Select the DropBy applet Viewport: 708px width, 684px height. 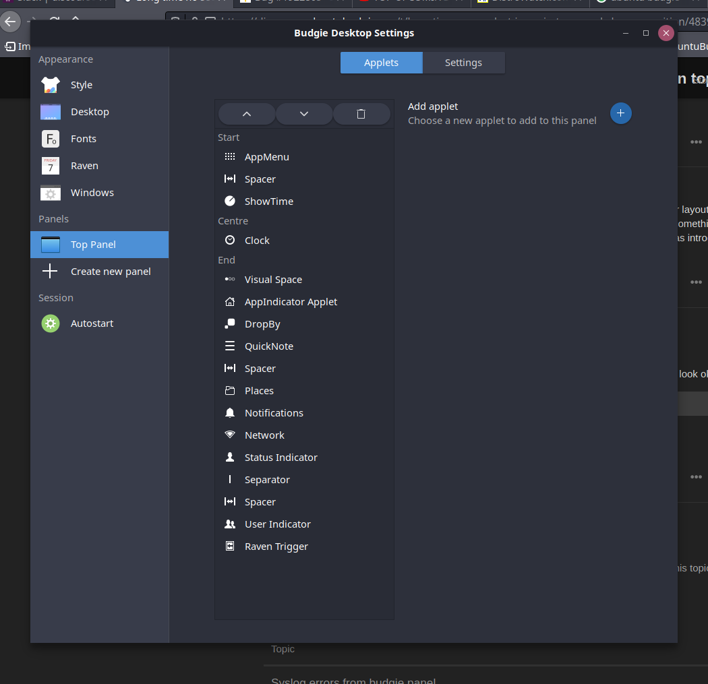304,324
